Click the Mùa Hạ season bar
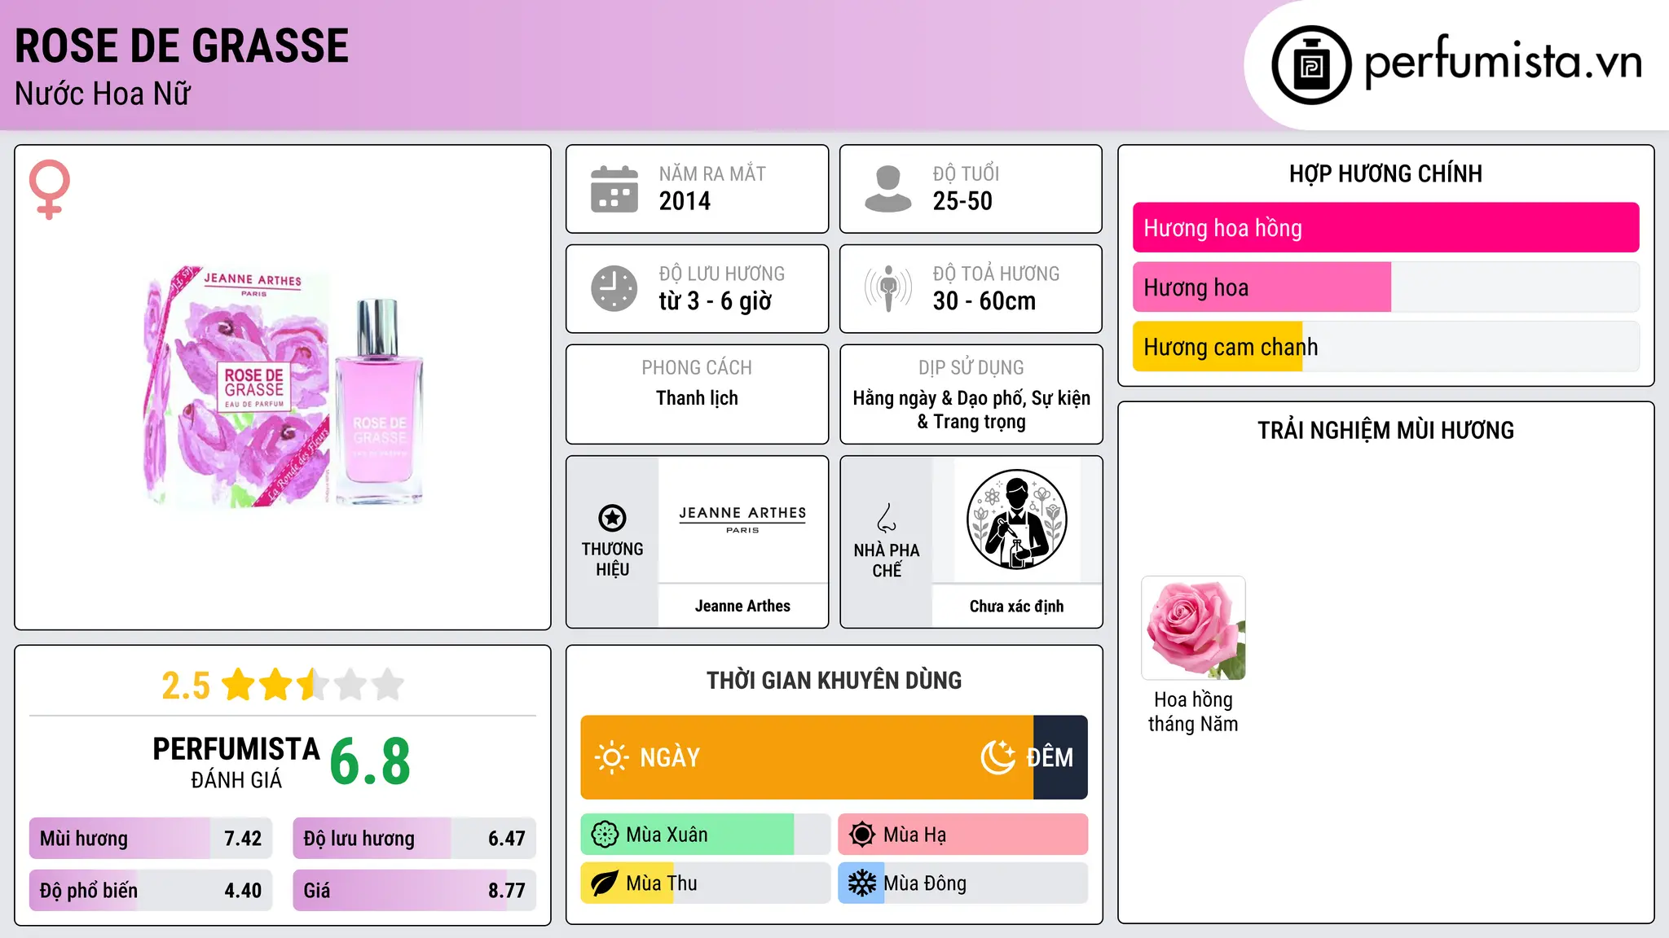This screenshot has width=1669, height=938. coord(962,835)
